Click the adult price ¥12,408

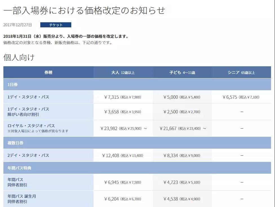[x=123, y=156]
